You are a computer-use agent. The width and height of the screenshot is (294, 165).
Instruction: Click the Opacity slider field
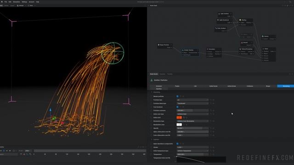(x=192, y=128)
